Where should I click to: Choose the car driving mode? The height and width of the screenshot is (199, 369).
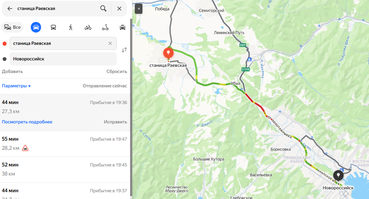coord(36,27)
